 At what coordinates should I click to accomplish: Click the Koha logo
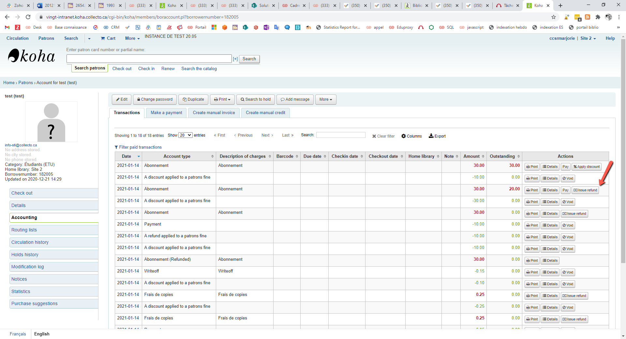(31, 56)
